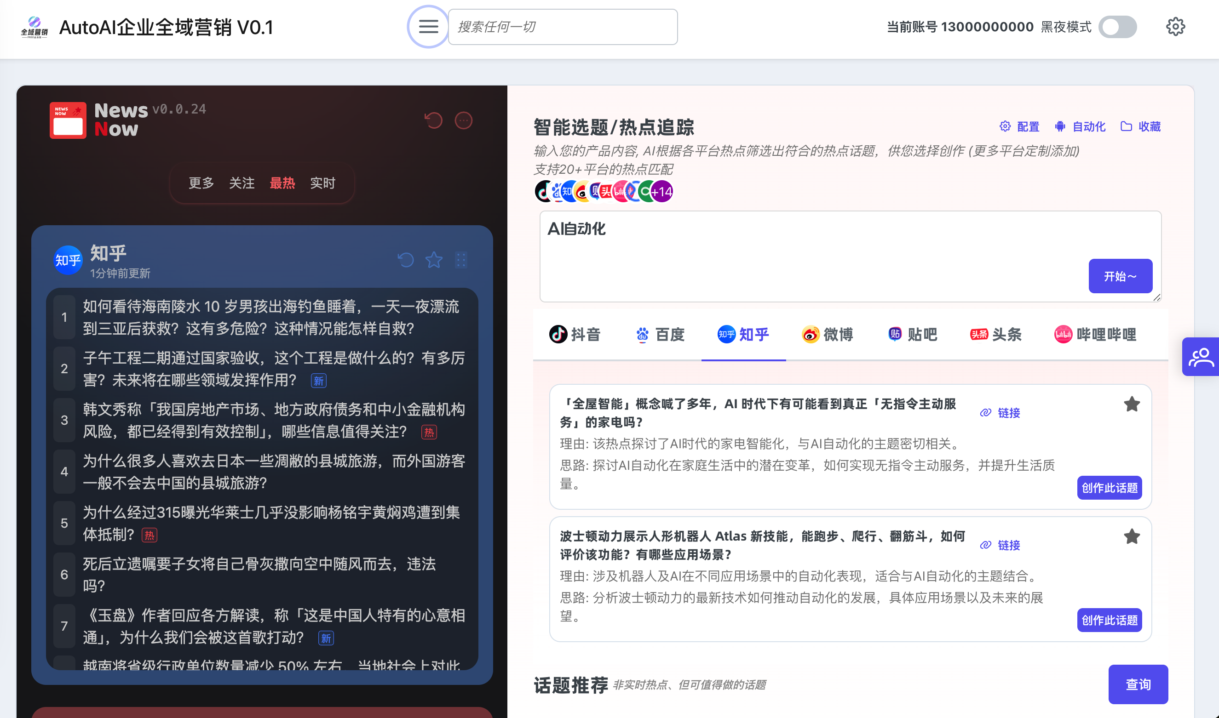The width and height of the screenshot is (1219, 718).
Task: Star the 全屋智能 topic card
Action: tap(1132, 404)
